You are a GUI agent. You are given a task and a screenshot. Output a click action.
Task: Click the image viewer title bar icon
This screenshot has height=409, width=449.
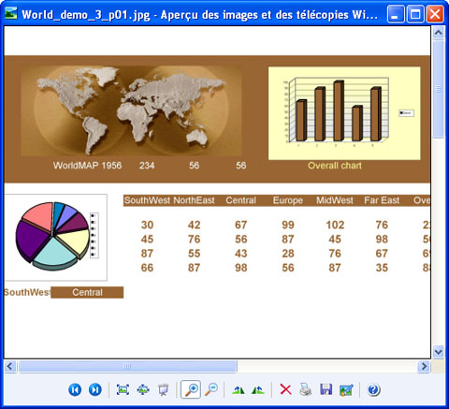(11, 13)
